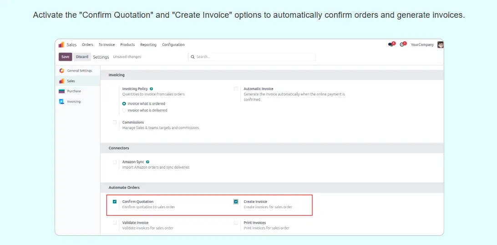The image size is (497, 245).
Task: Enable the Validate Invoice checkbox
Action: (x=115, y=223)
